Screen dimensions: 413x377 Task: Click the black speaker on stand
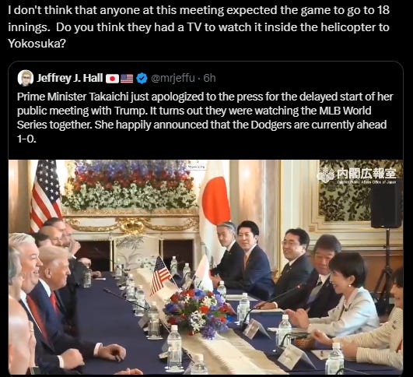coord(387,204)
